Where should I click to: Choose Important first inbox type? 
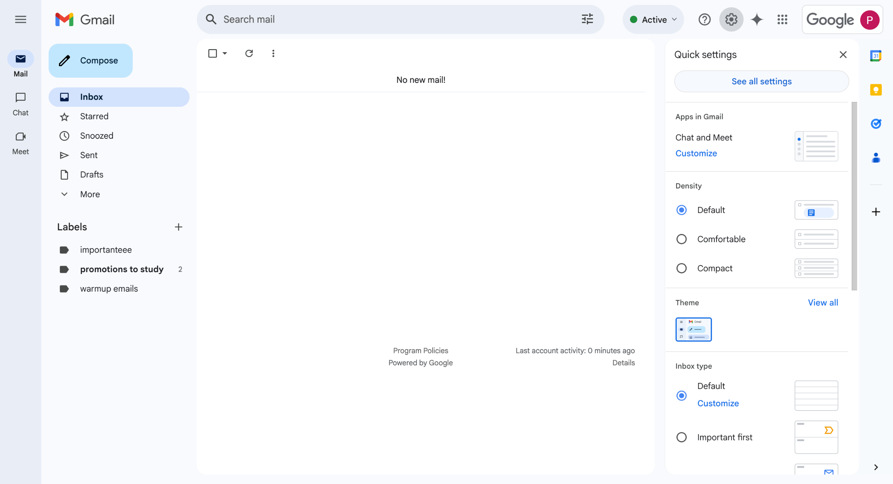tap(681, 437)
